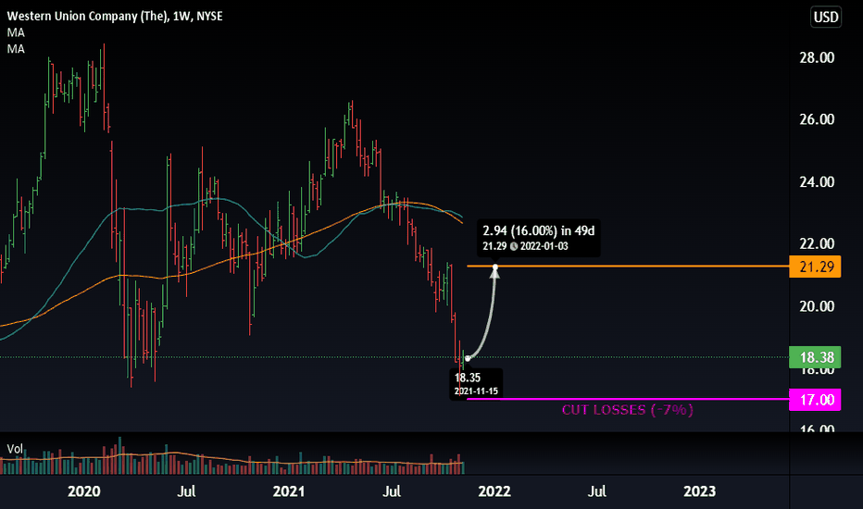
Task: Click the 22.00 price axis label
Action: tap(817, 243)
